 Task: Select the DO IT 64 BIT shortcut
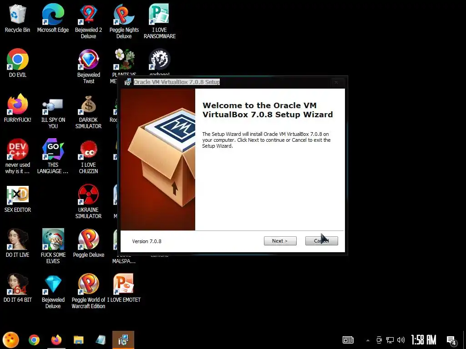pyautogui.click(x=18, y=288)
